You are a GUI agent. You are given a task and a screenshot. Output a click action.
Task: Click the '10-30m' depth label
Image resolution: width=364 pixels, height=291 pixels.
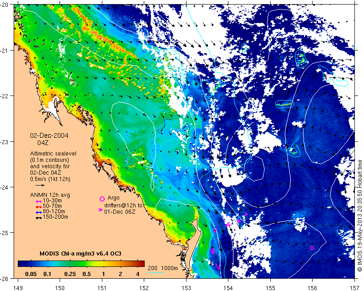point(52,201)
